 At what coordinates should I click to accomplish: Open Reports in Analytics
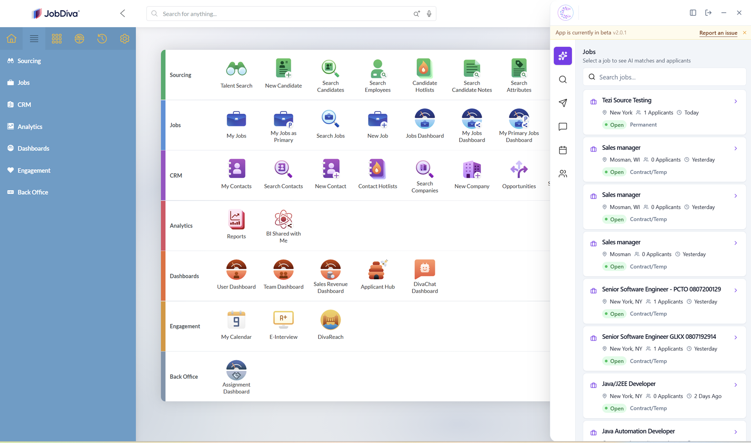coord(236,219)
